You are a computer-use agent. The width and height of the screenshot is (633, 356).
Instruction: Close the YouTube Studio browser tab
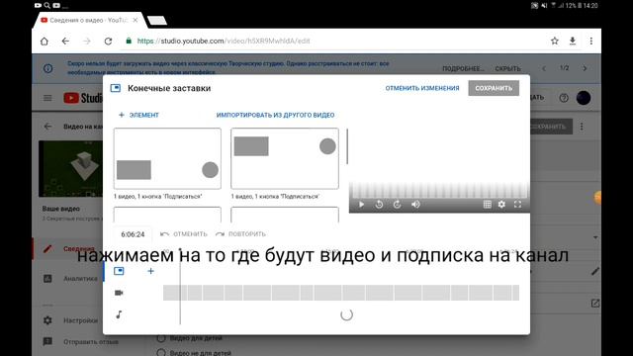(x=136, y=20)
